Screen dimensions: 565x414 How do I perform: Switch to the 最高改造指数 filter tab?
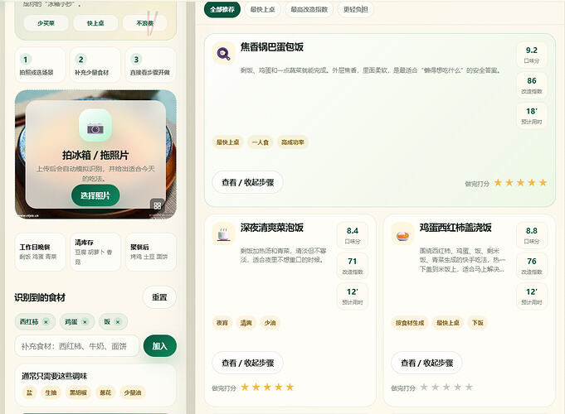point(309,9)
